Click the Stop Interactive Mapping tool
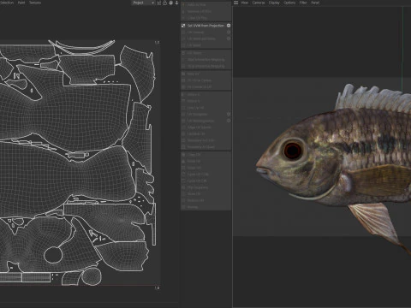This screenshot has height=308, width=411. (x=205, y=66)
